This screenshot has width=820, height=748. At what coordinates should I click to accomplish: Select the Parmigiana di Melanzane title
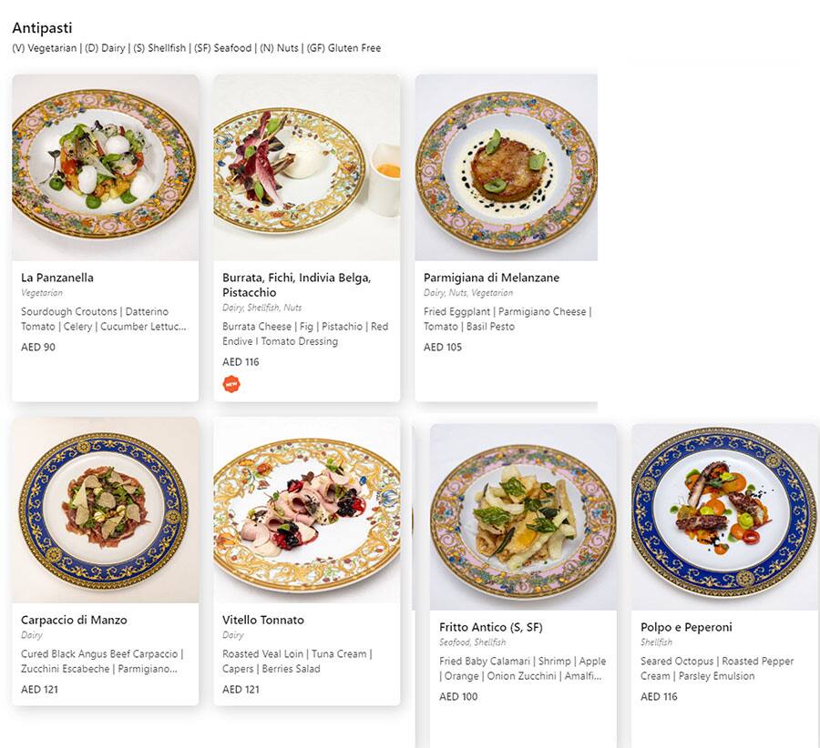pyautogui.click(x=491, y=278)
